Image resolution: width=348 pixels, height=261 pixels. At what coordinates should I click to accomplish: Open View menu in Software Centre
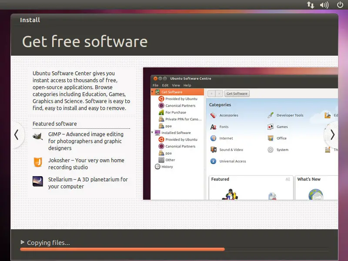pyautogui.click(x=176, y=85)
